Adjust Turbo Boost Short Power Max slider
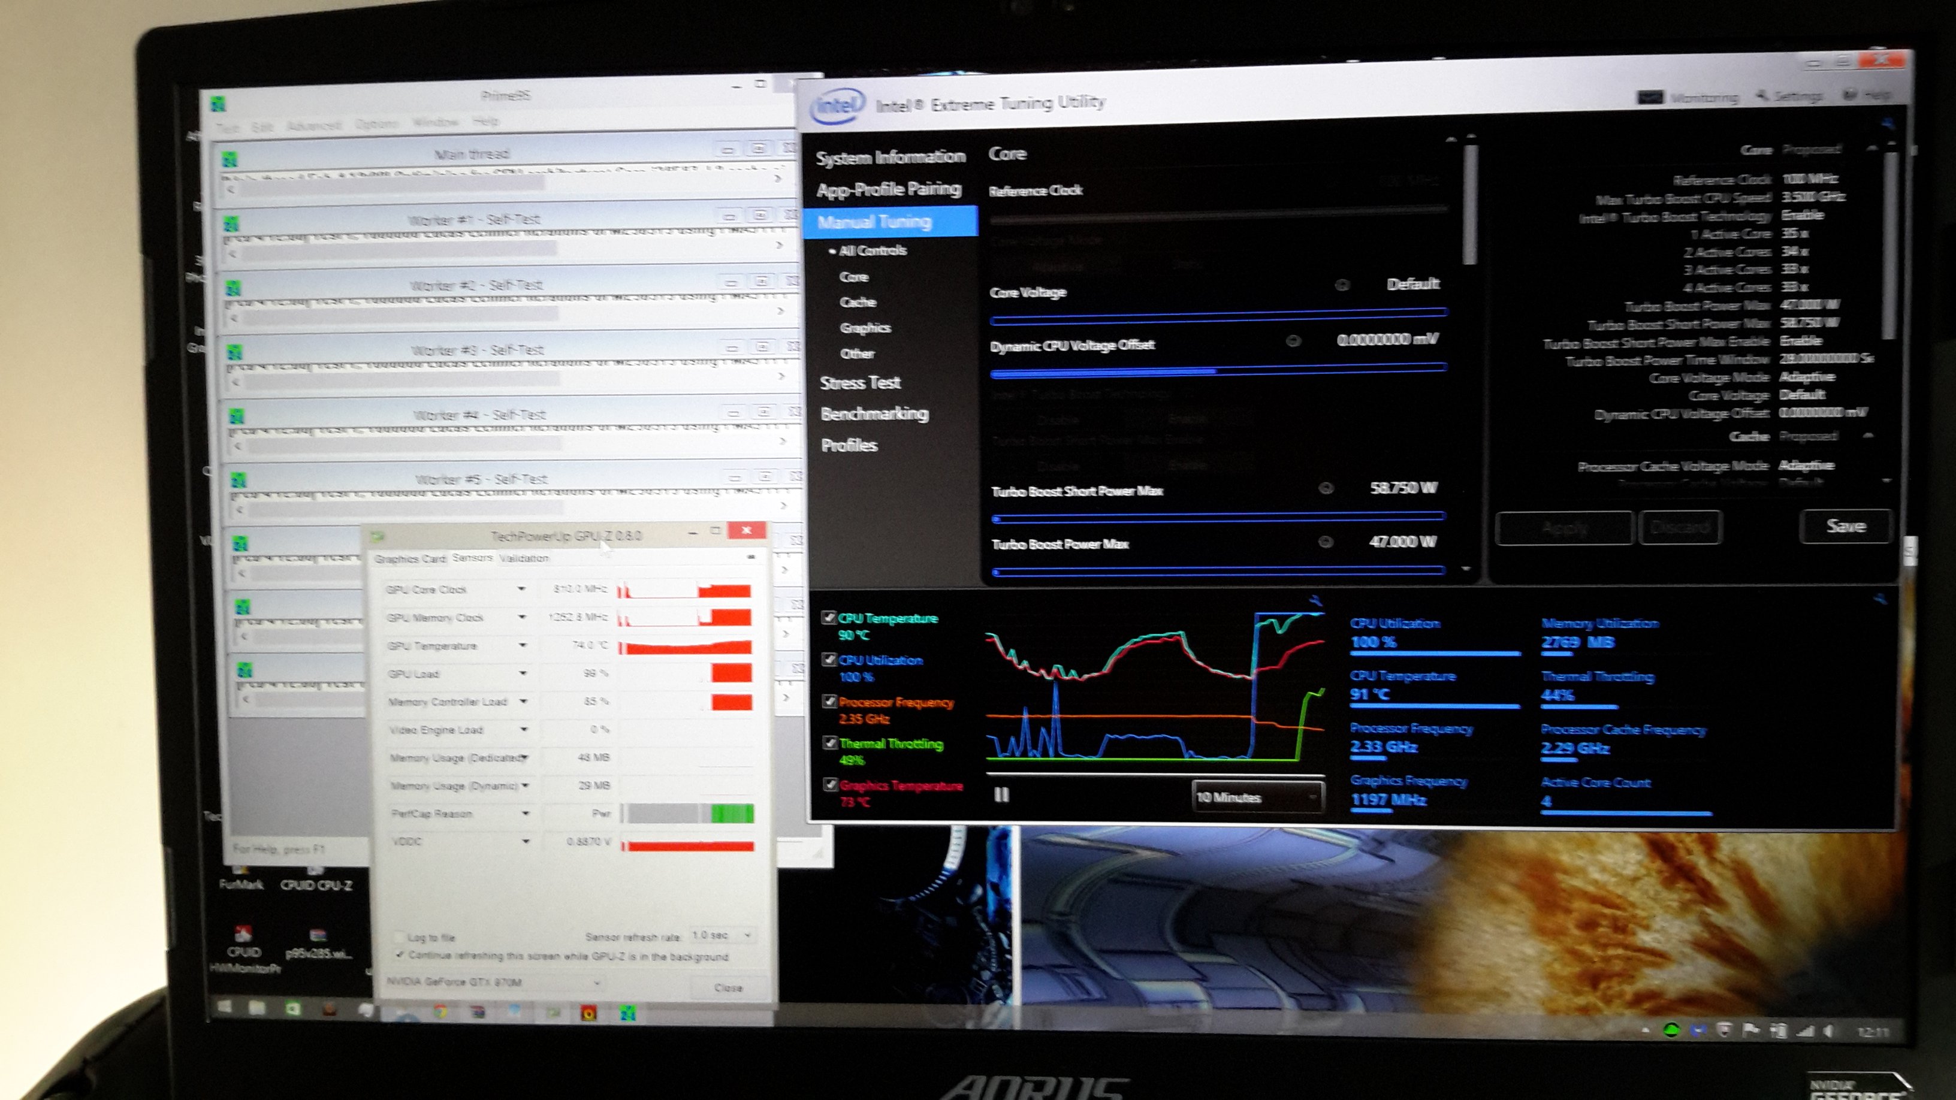 point(1218,518)
